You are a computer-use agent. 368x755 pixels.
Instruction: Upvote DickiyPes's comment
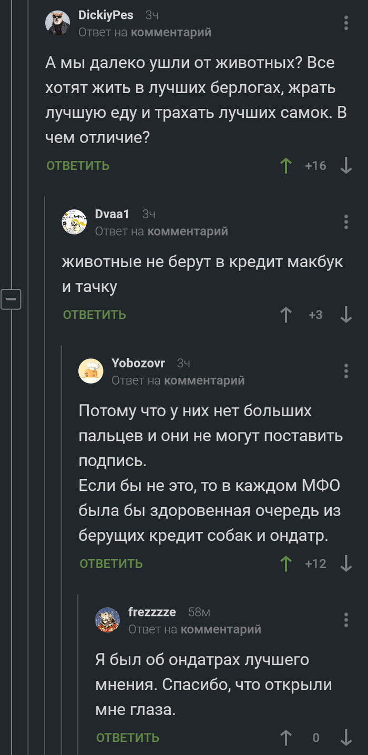click(x=286, y=166)
